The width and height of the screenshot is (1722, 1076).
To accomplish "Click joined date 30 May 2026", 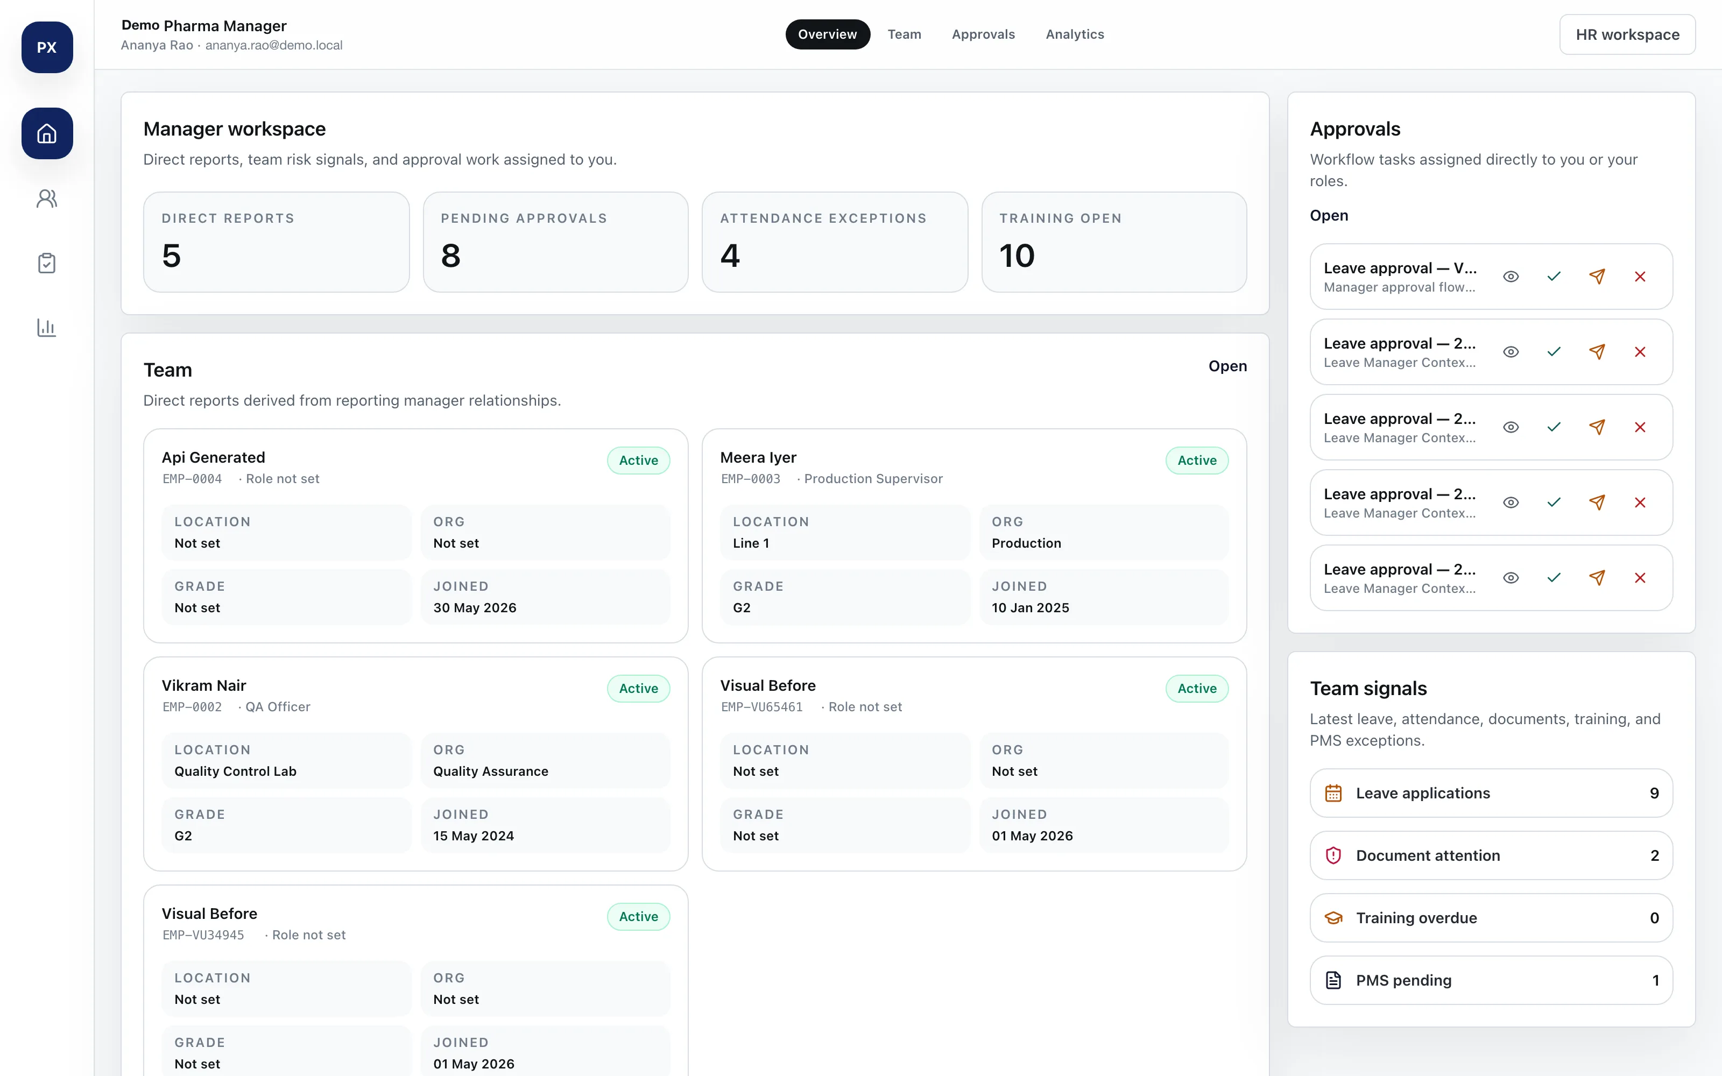I will point(475,608).
